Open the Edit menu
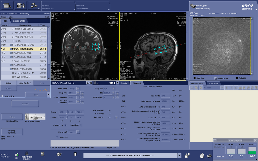The width and height of the screenshot is (258, 161). tap(11, 17)
